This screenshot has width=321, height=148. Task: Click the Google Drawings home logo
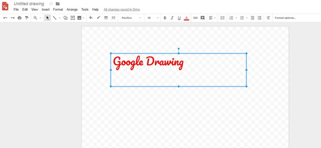[5, 6]
